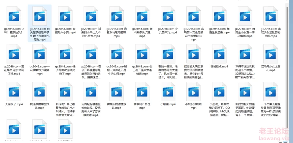
Task: Click the large icons view button in corner
Action: (x=286, y=142)
